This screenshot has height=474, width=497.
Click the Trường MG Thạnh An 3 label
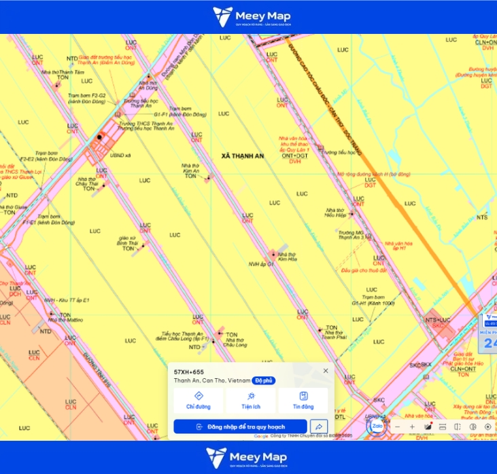(x=352, y=235)
